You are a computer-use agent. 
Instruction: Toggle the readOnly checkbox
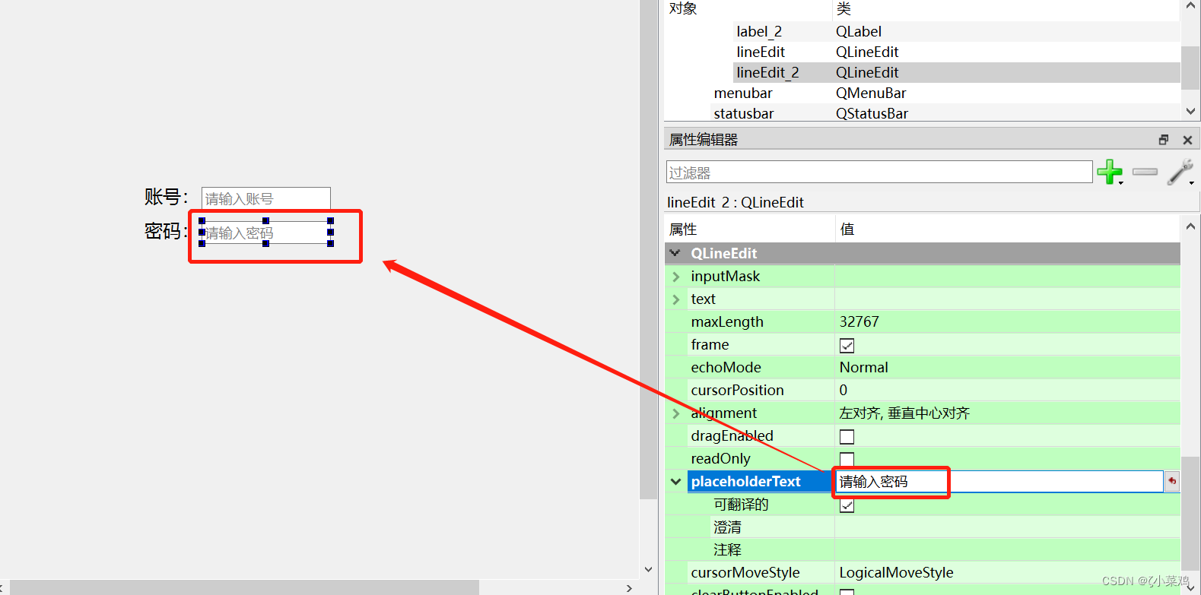click(x=847, y=458)
